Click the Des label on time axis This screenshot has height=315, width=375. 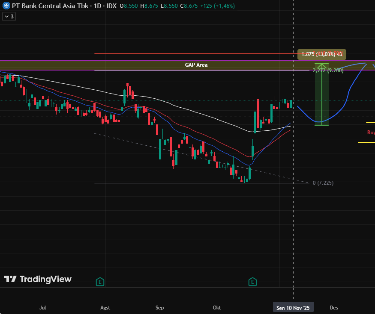[x=334, y=308]
